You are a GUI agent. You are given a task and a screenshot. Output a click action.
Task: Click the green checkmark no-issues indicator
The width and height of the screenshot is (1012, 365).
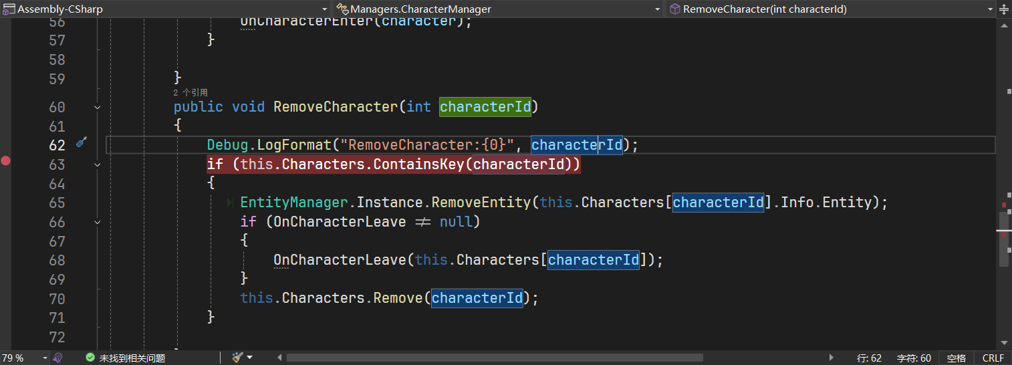point(90,358)
